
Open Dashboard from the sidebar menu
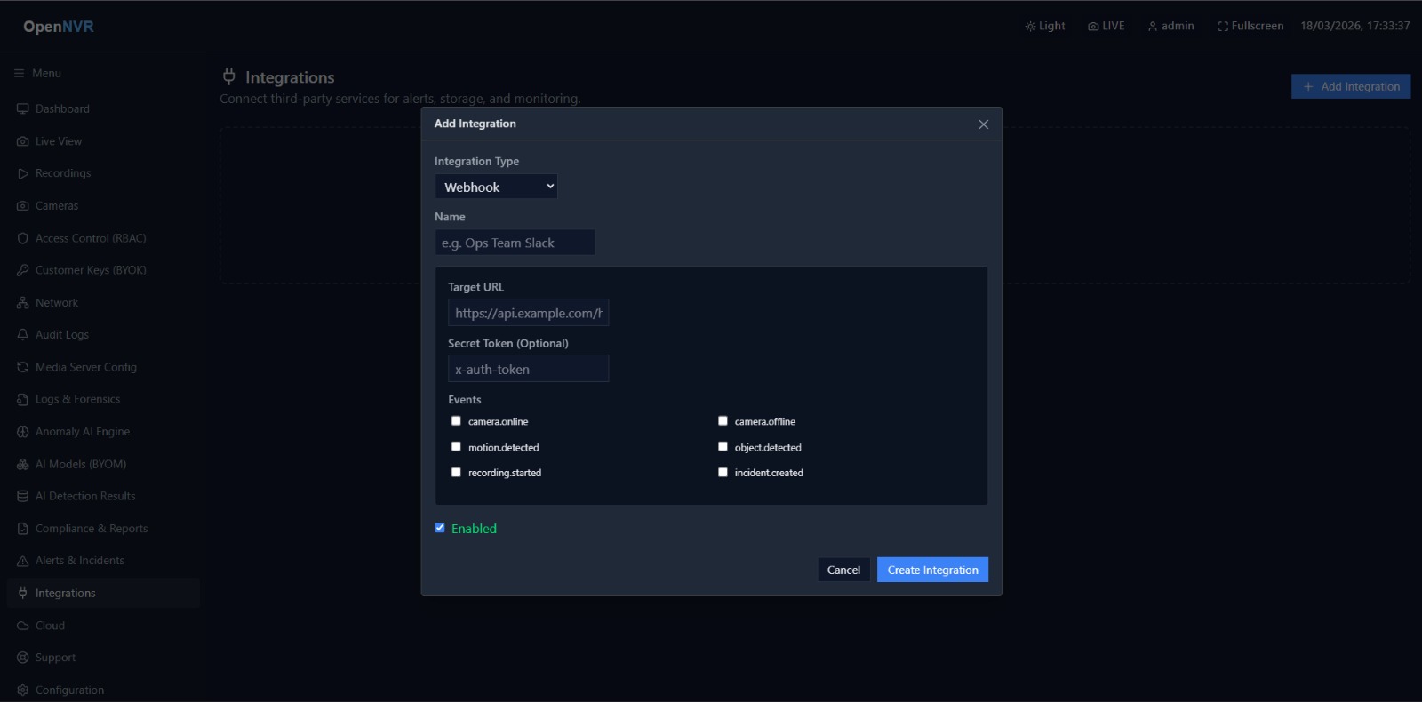click(x=103, y=108)
